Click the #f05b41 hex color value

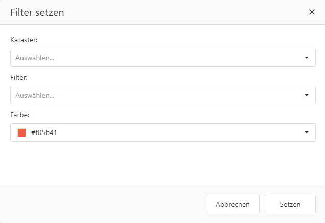click(47, 133)
